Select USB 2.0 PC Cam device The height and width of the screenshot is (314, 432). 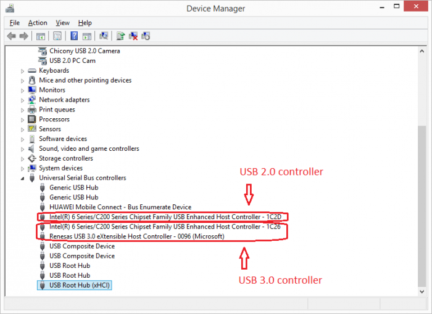[72, 61]
